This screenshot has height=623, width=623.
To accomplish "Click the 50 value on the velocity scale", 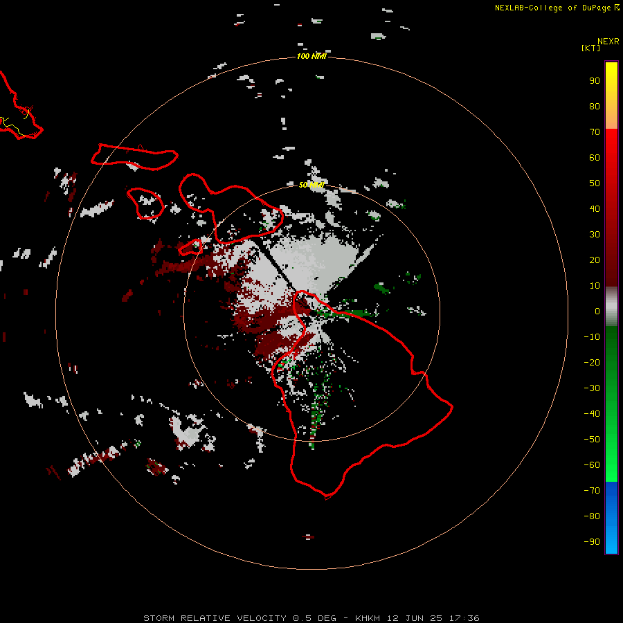I will (595, 183).
